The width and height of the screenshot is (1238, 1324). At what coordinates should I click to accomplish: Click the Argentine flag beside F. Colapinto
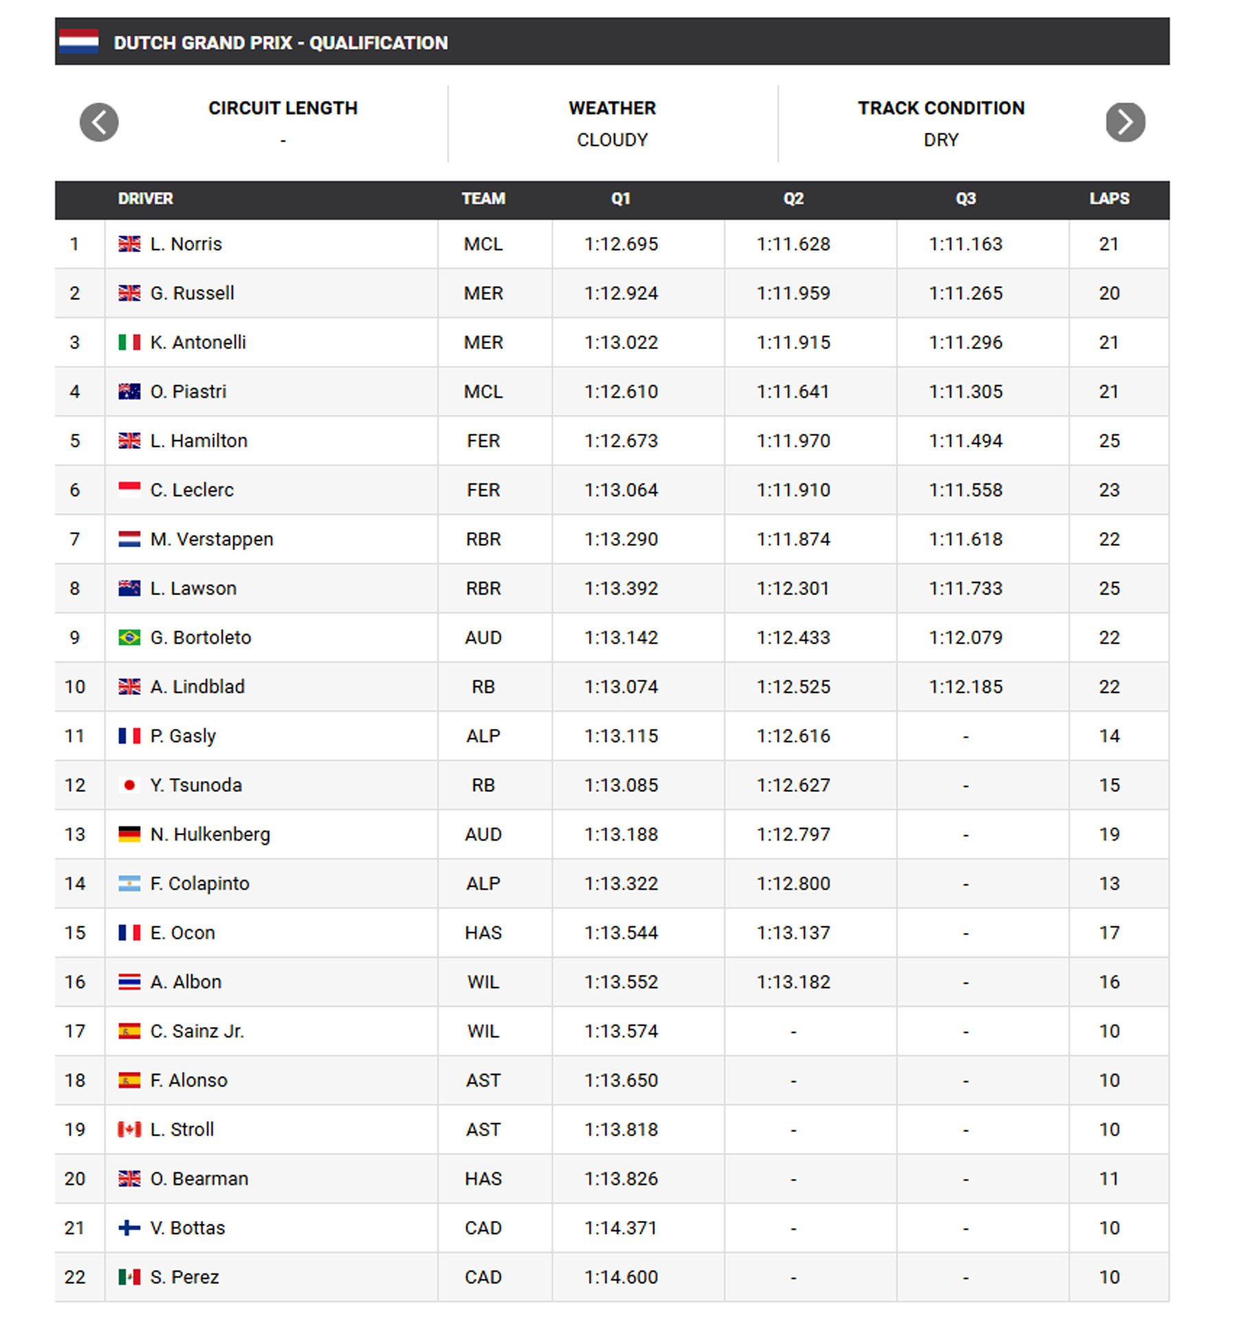coord(129,883)
